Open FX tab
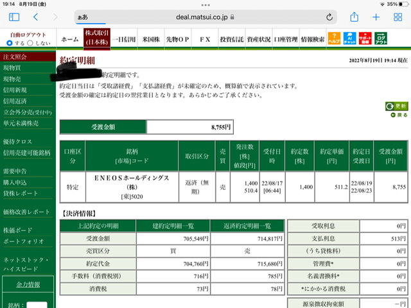 pos(205,39)
